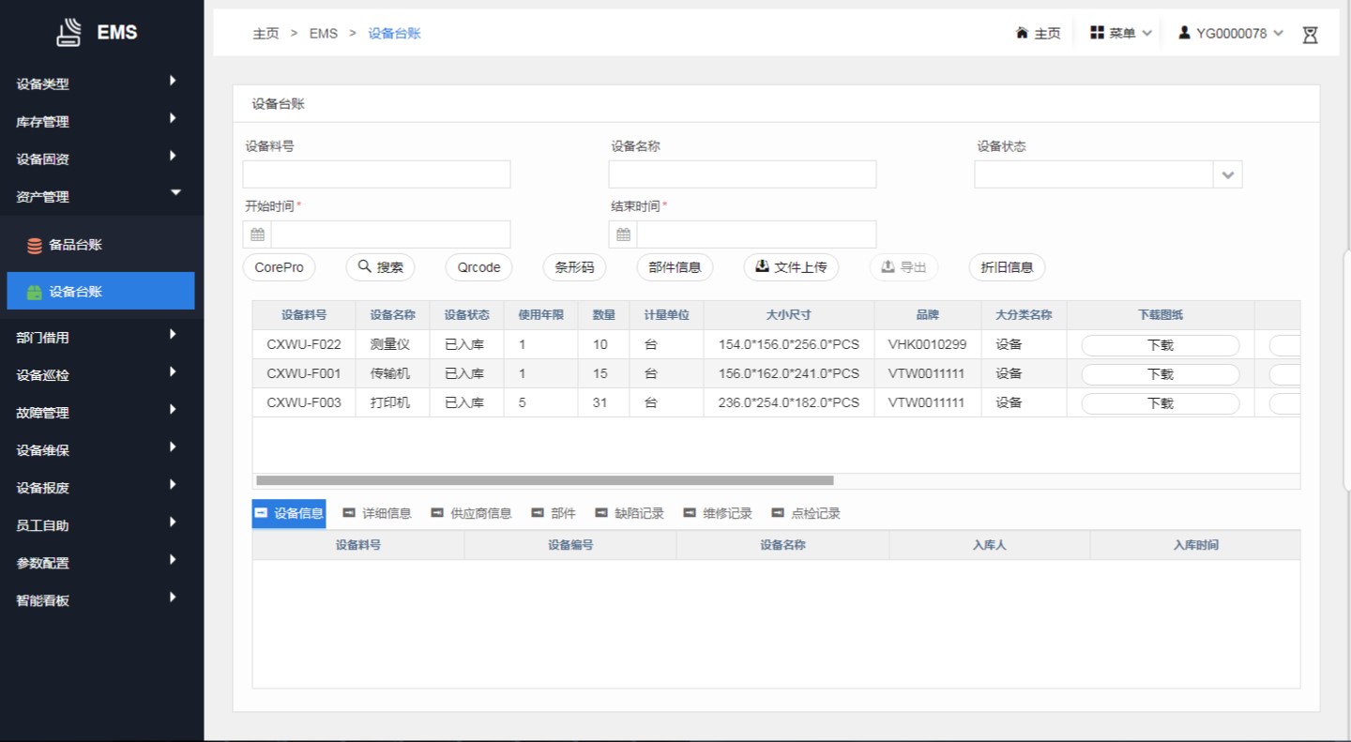
Task: Focus the 设备名称 input field
Action: coord(742,174)
